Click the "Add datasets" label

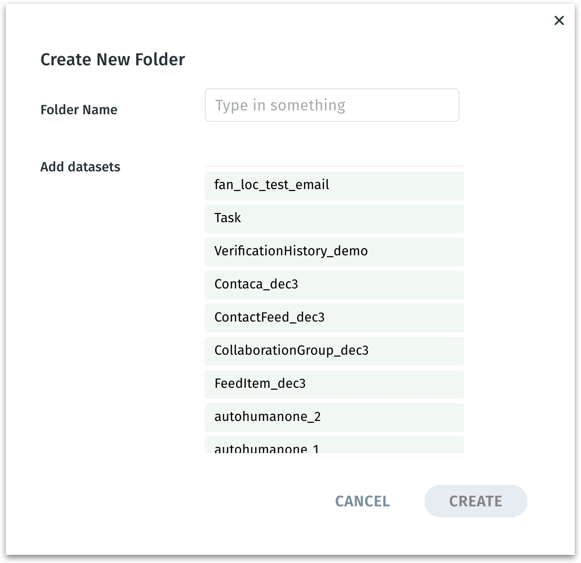[x=80, y=167]
